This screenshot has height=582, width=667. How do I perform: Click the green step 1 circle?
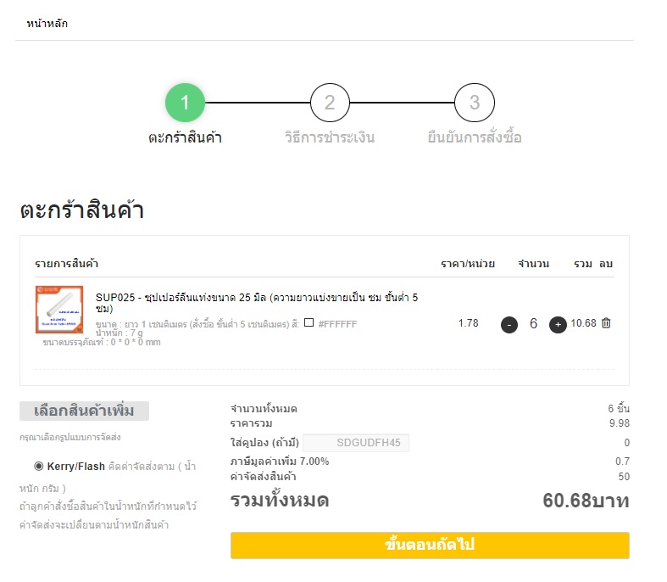click(x=186, y=104)
